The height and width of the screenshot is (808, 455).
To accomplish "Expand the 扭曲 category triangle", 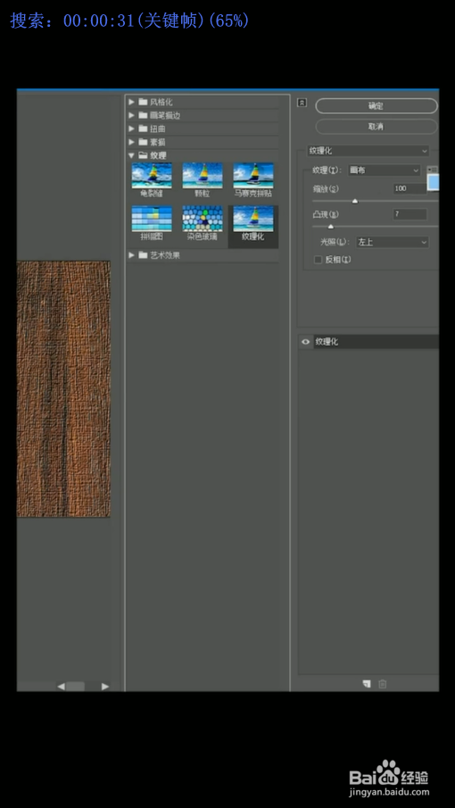I will pyautogui.click(x=131, y=129).
